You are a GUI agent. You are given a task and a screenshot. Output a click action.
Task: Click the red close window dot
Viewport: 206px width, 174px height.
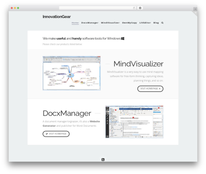(12, 8)
